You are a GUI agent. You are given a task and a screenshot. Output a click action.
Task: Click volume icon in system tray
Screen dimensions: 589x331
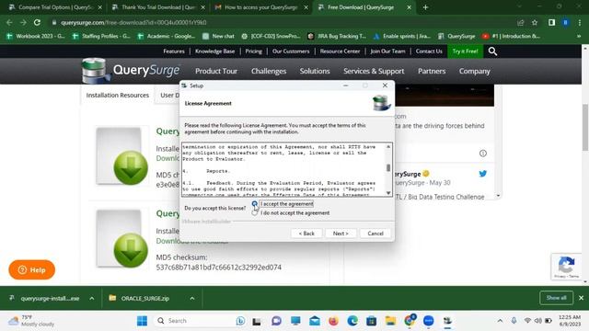tap(537, 321)
